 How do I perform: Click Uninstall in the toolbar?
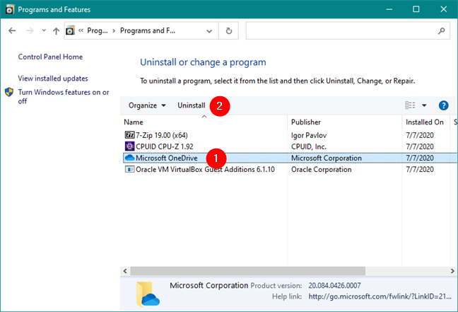point(192,105)
